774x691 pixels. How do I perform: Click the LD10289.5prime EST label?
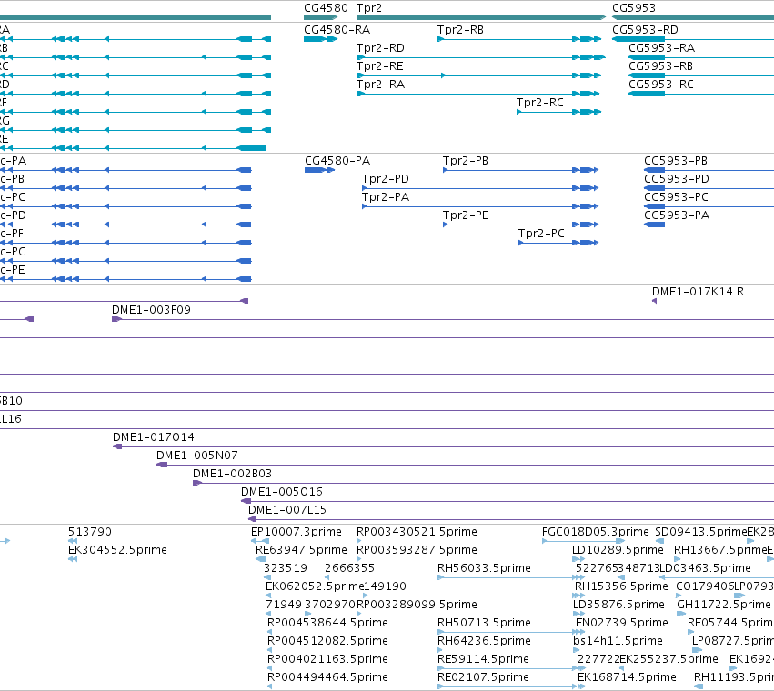(618, 550)
